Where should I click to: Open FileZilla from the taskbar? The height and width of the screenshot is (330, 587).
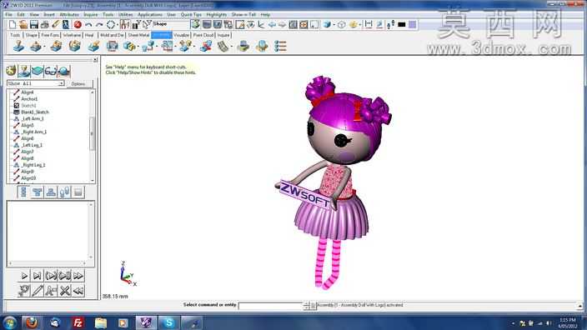tap(78, 322)
